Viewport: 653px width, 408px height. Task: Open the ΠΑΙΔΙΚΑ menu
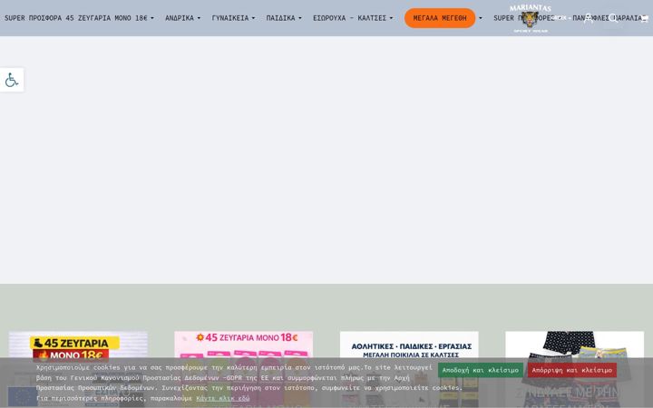(x=284, y=18)
